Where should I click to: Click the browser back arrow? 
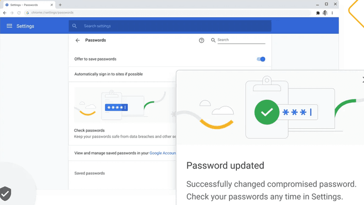[x=5, y=13]
